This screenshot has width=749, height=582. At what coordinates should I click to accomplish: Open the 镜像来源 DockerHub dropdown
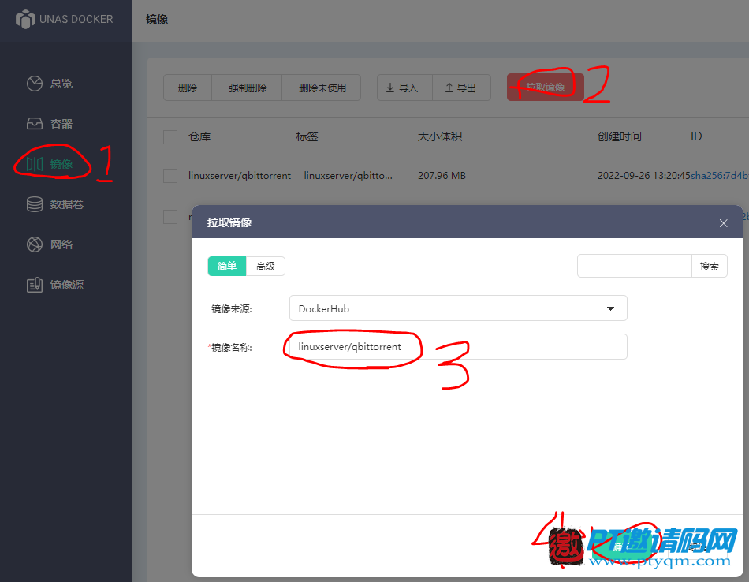(x=458, y=308)
